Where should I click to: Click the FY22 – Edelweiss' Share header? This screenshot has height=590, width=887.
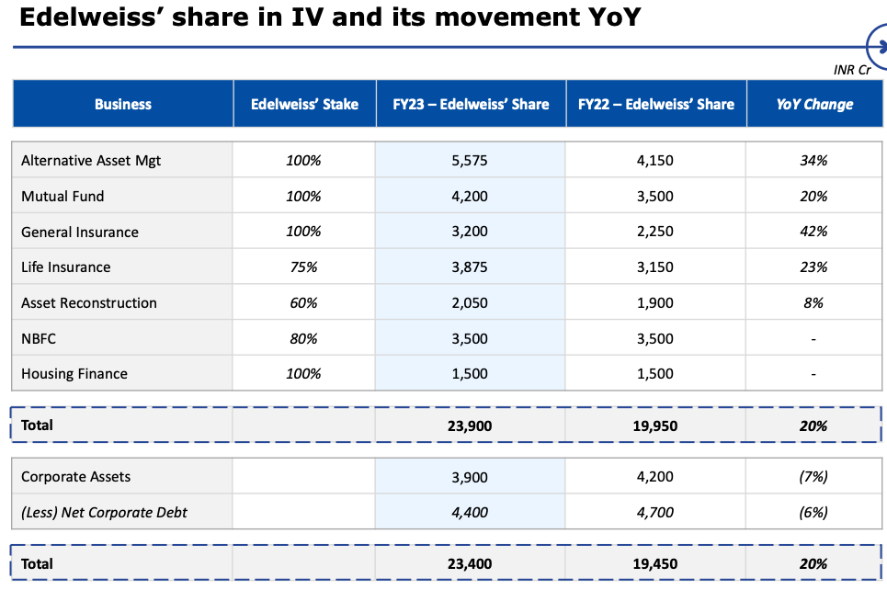click(x=656, y=104)
